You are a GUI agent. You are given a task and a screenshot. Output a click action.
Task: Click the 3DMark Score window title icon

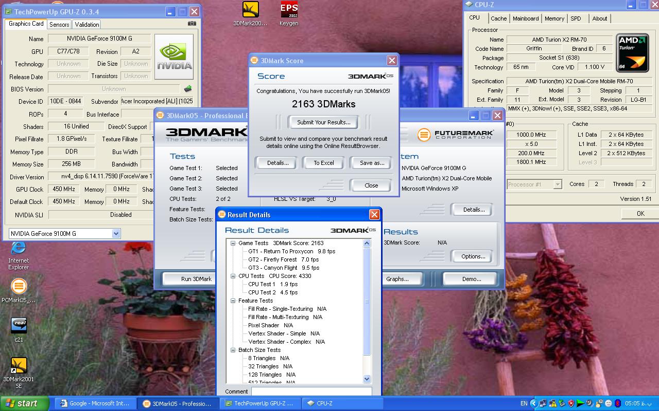point(254,60)
